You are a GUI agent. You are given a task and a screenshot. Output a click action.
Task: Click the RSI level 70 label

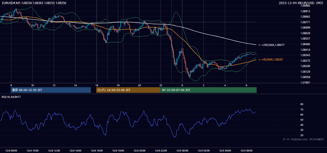[302, 109]
